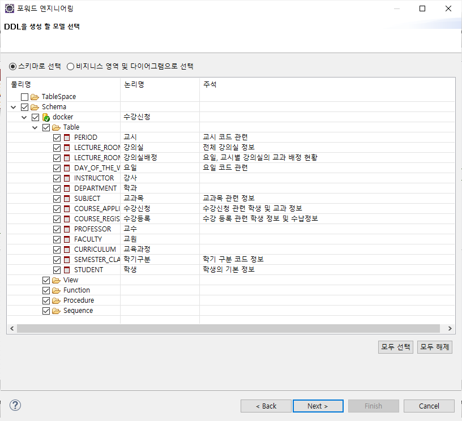Click the INSTRUCTOR table icon
The image size is (462, 421).
tap(67, 178)
